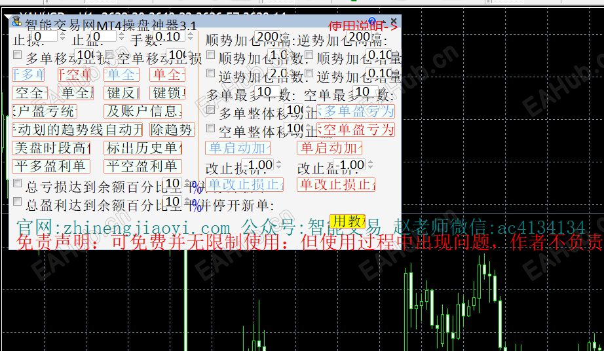
Task: Click the 标出历史单 button
Action: pos(143,148)
